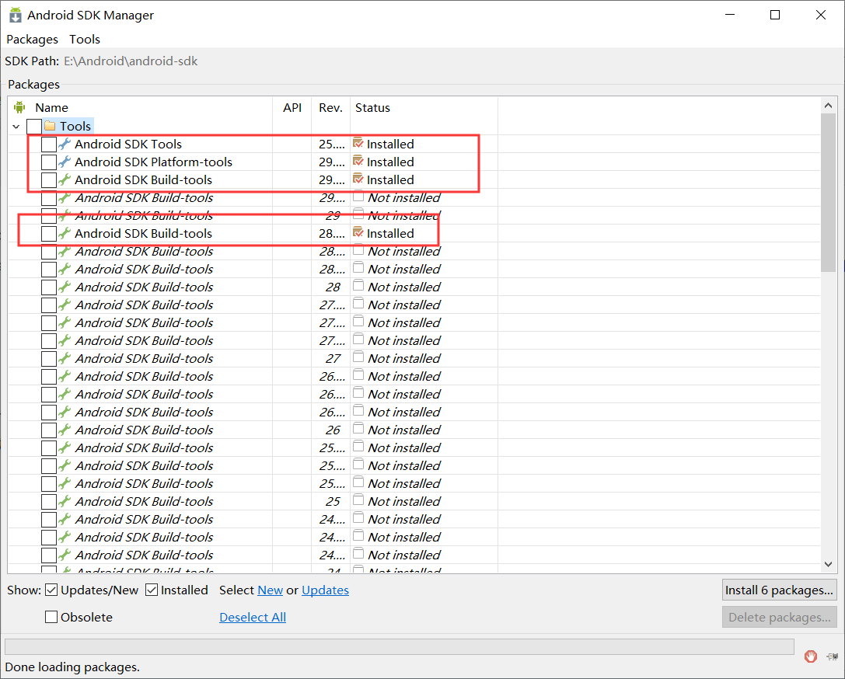845x679 pixels.
Task: Click wrench icon of installed Build-tools rev 29.…
Action: [x=65, y=179]
